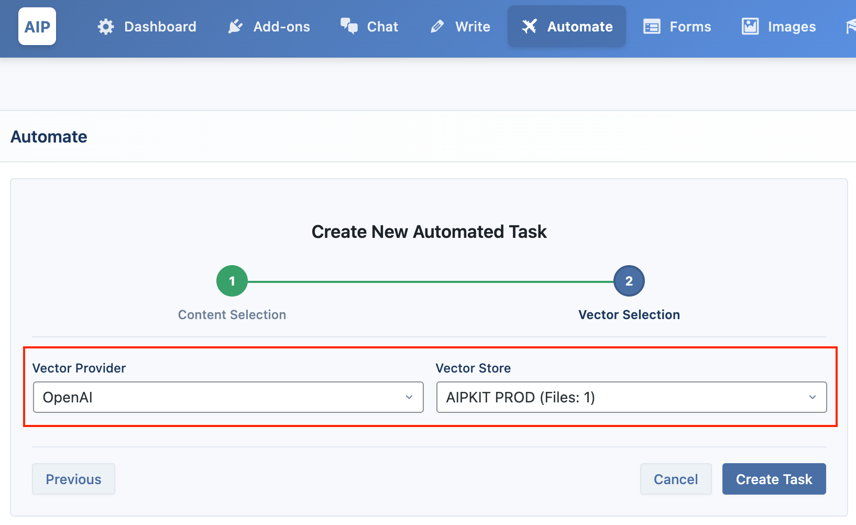This screenshot has height=525, width=856.
Task: Open the Dashboard menu label
Action: pyautogui.click(x=160, y=27)
